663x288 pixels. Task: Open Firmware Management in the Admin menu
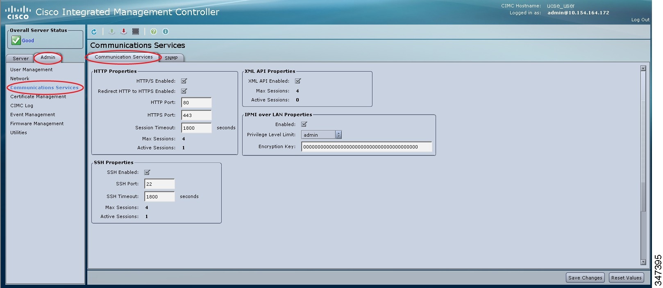(37, 124)
